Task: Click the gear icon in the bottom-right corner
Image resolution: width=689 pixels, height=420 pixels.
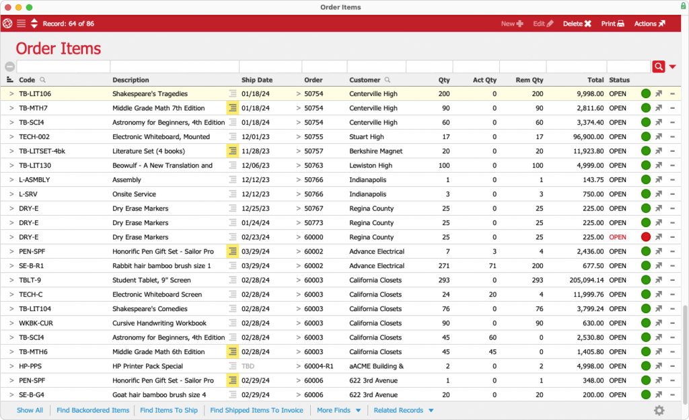Action: (660, 410)
